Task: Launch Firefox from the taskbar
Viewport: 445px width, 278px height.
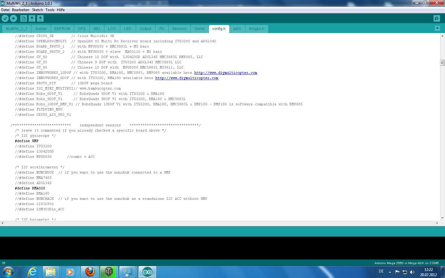Action: click(90, 272)
